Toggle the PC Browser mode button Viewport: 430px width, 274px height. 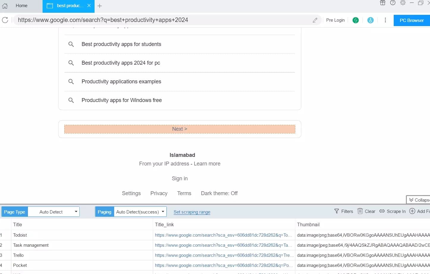click(412, 20)
